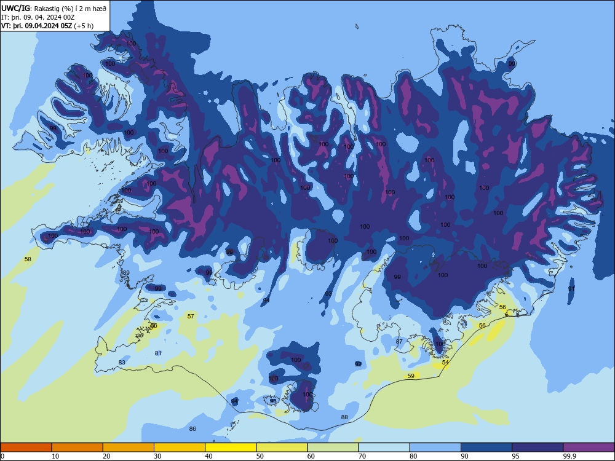Screen dimensions: 615x461
Task: Click the "87" humidity value on the map
Action: pos(399,341)
